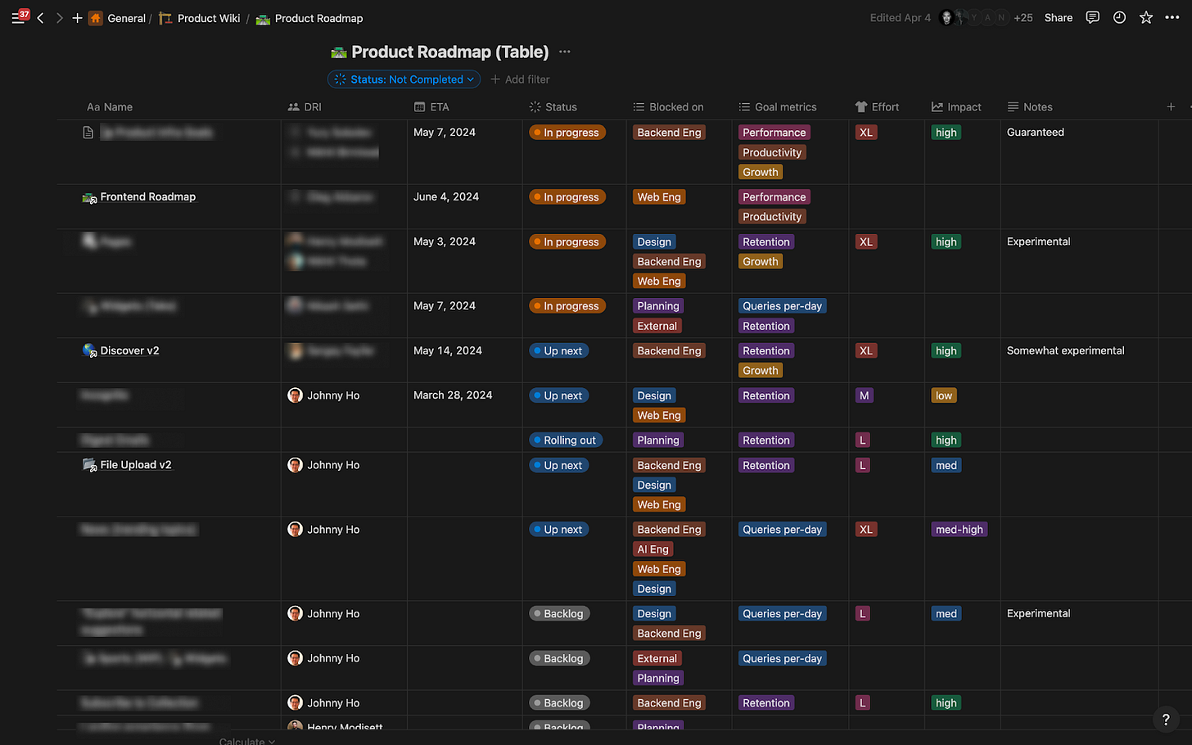Click the +25 collaborators indicator
Screen dimensions: 1192x745
[1023, 17]
